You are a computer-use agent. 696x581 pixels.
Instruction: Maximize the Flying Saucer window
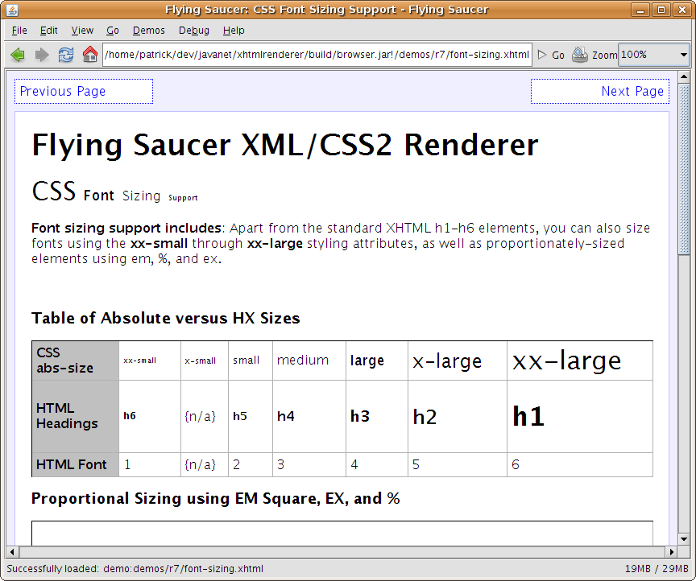click(661, 10)
